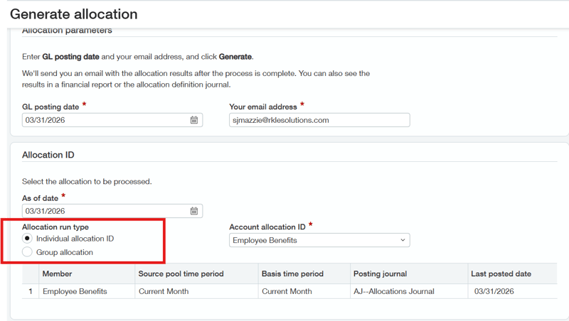The height and width of the screenshot is (321, 569).
Task: Open the GL posting date calendar picker
Action: (x=194, y=120)
